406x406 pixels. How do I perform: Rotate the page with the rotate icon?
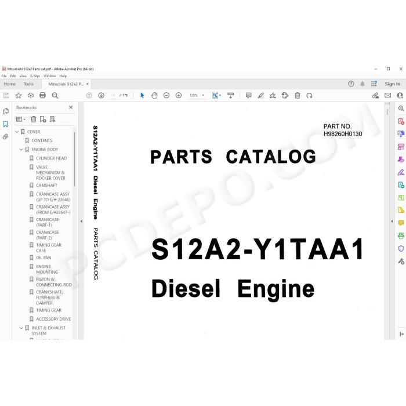309,96
